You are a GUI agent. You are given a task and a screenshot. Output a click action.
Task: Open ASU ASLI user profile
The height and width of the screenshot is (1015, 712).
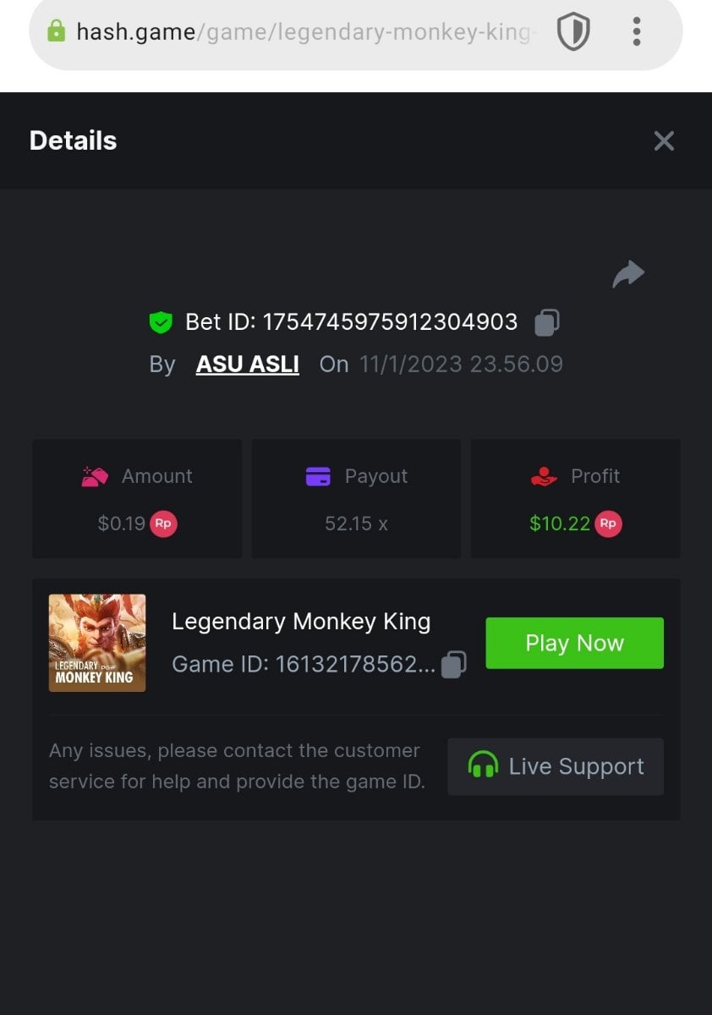point(247,365)
